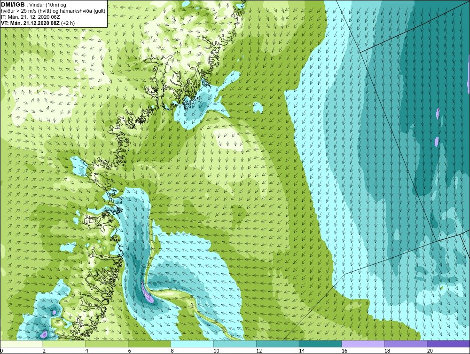
Task: Click the 6–8 m/s olive green legend swatch
Action: pyautogui.click(x=149, y=344)
